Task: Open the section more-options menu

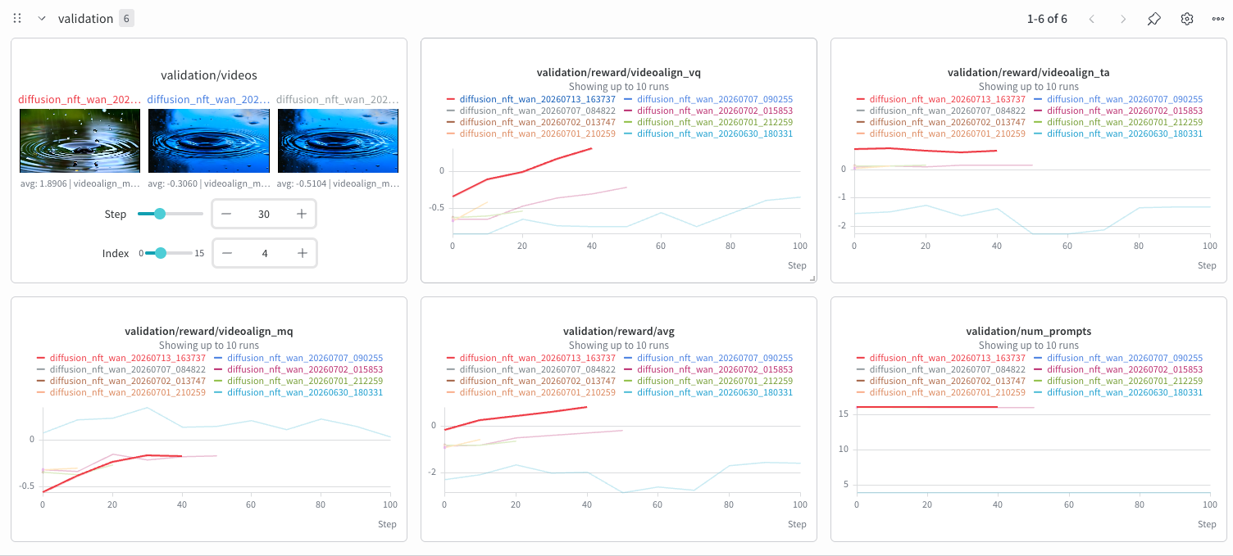Action: [1218, 18]
